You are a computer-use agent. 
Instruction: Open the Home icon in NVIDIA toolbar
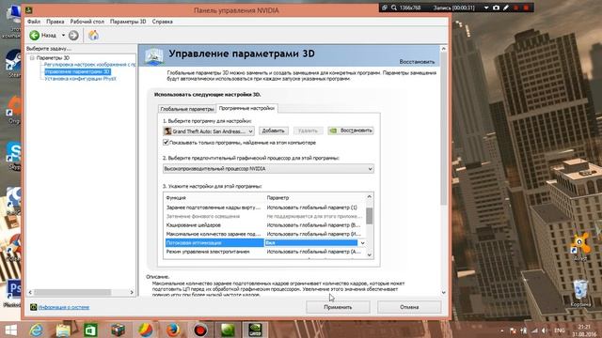tap(93, 36)
